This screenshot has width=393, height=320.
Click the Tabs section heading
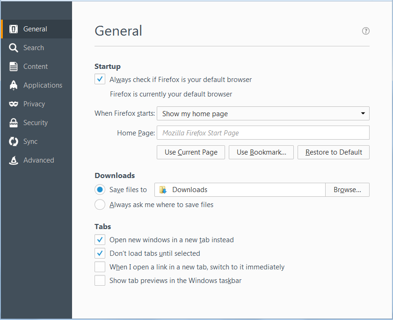click(x=103, y=227)
